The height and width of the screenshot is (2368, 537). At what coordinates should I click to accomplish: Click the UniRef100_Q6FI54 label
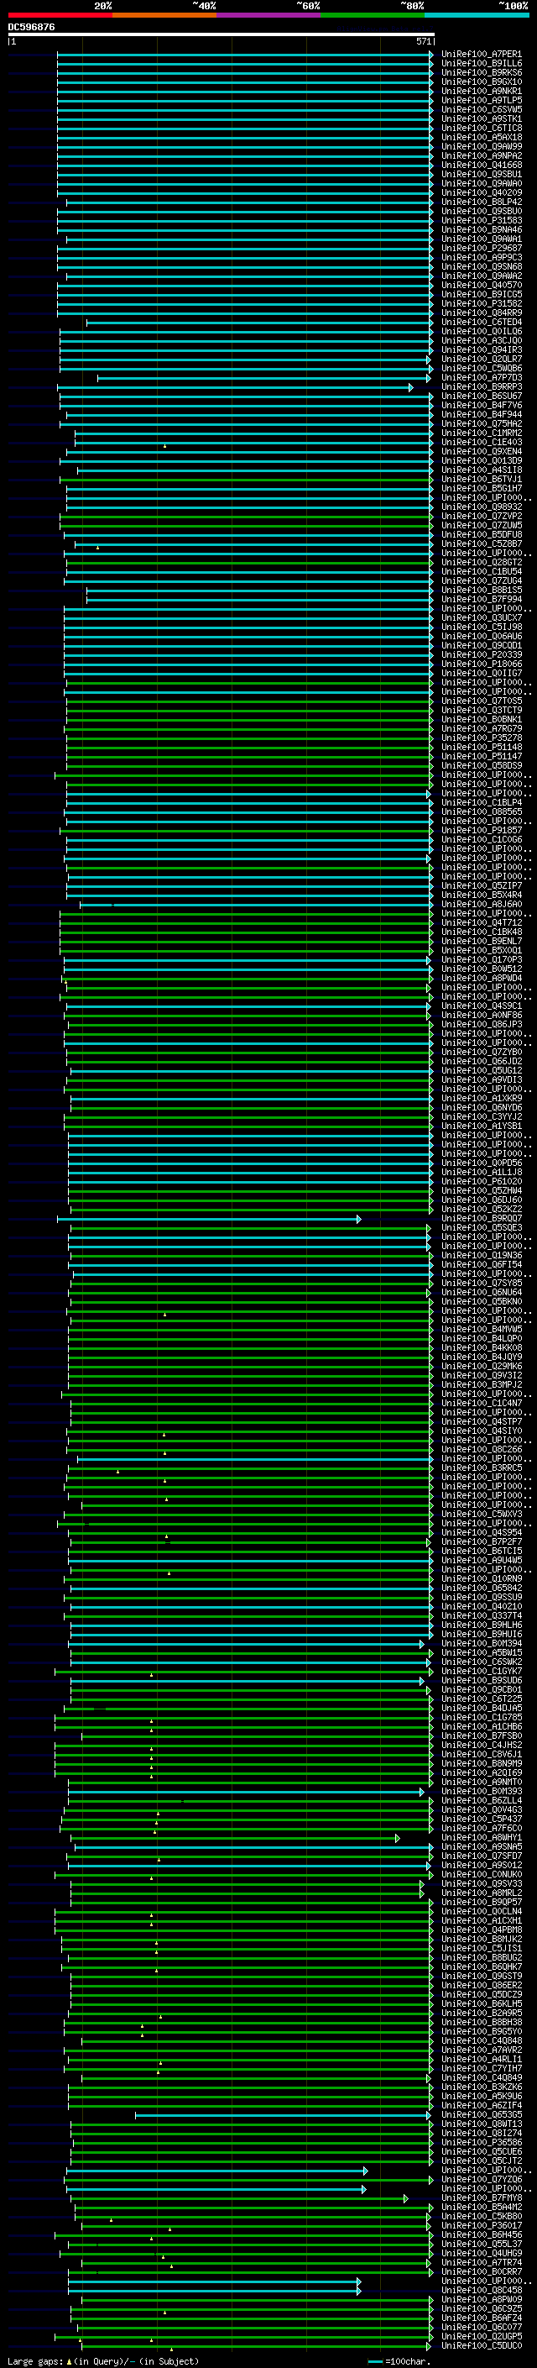[482, 1264]
